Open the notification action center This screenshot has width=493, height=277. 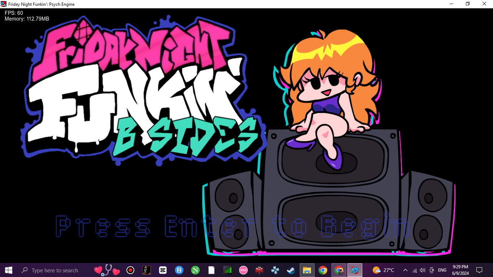[479, 270]
